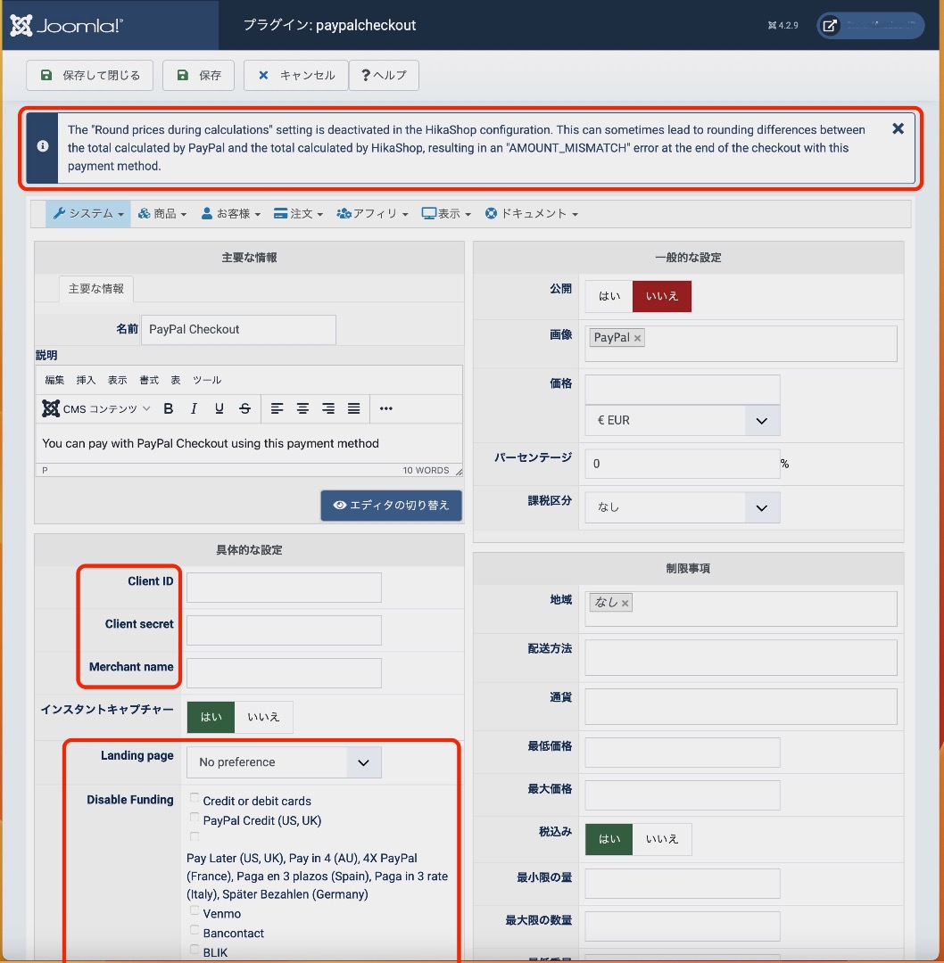Click the Merchant name field

click(x=284, y=673)
